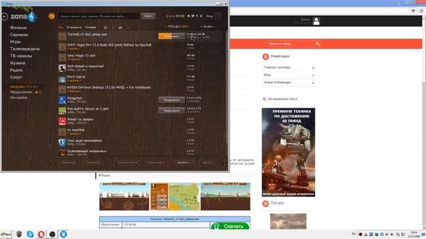
Task: Click the Топ игр section icon
Action: [266, 203]
